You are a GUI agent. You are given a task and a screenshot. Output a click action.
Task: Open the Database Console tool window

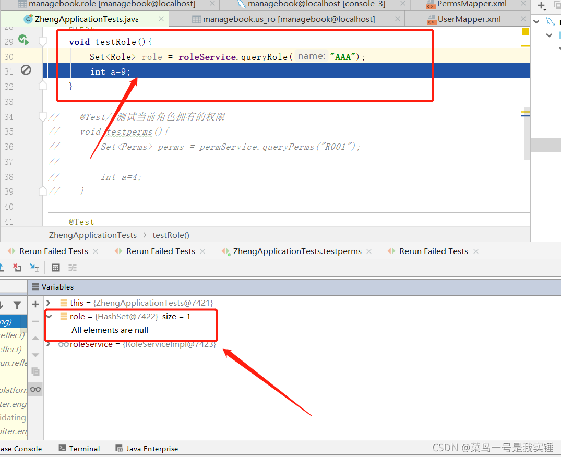pos(21,449)
